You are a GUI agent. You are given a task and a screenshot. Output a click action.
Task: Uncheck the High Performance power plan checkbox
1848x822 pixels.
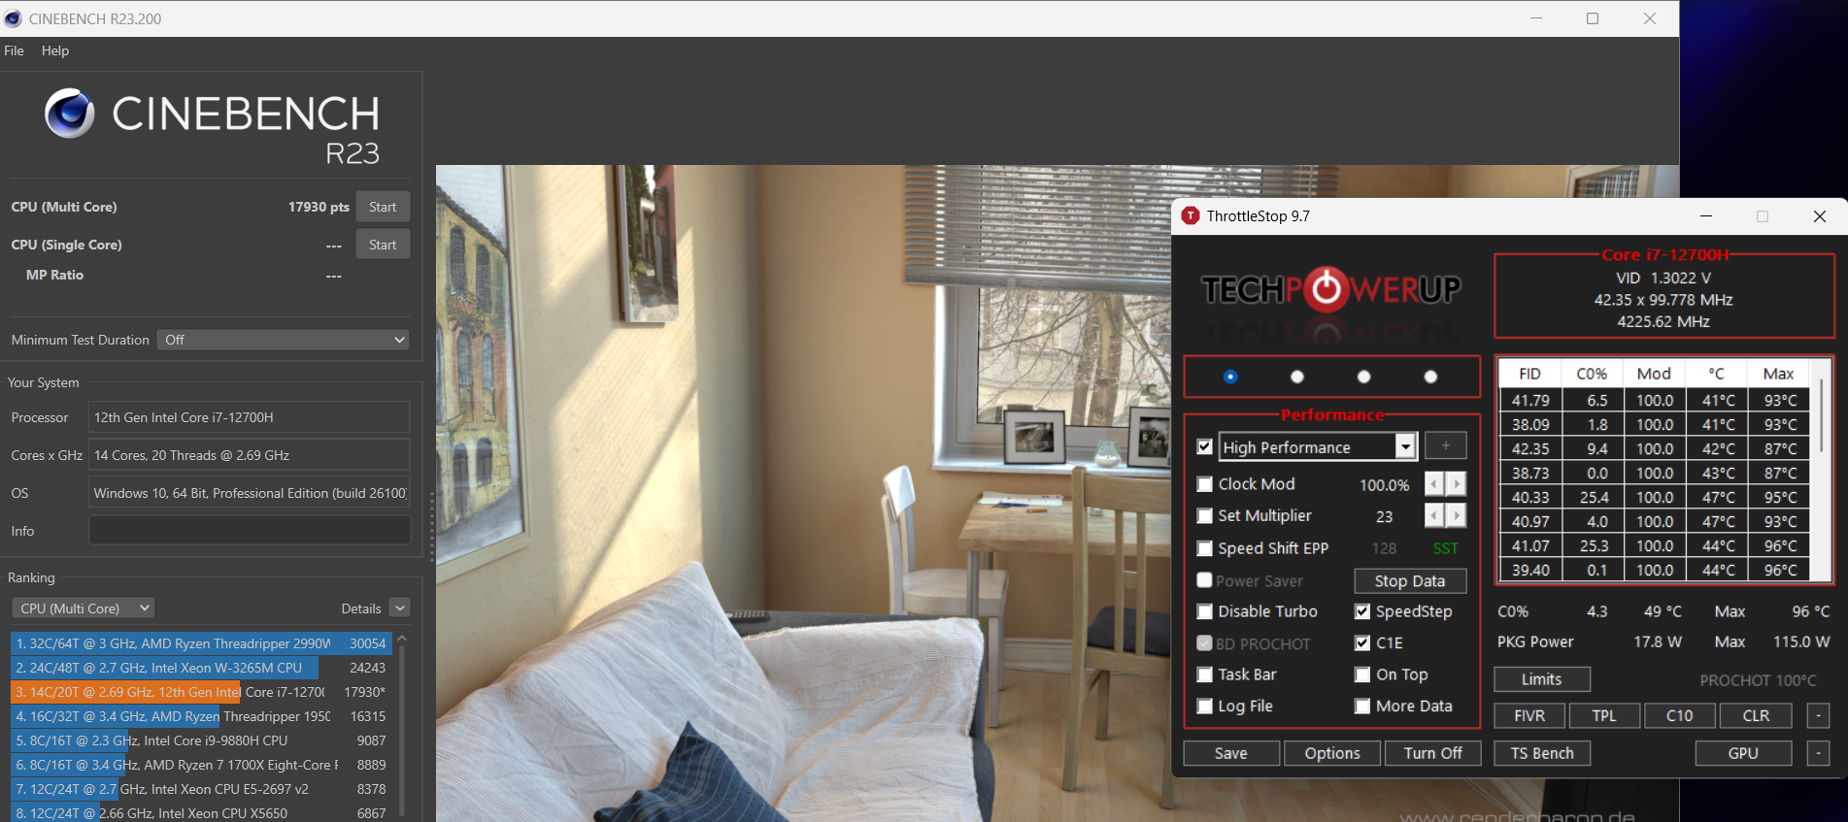point(1205,447)
